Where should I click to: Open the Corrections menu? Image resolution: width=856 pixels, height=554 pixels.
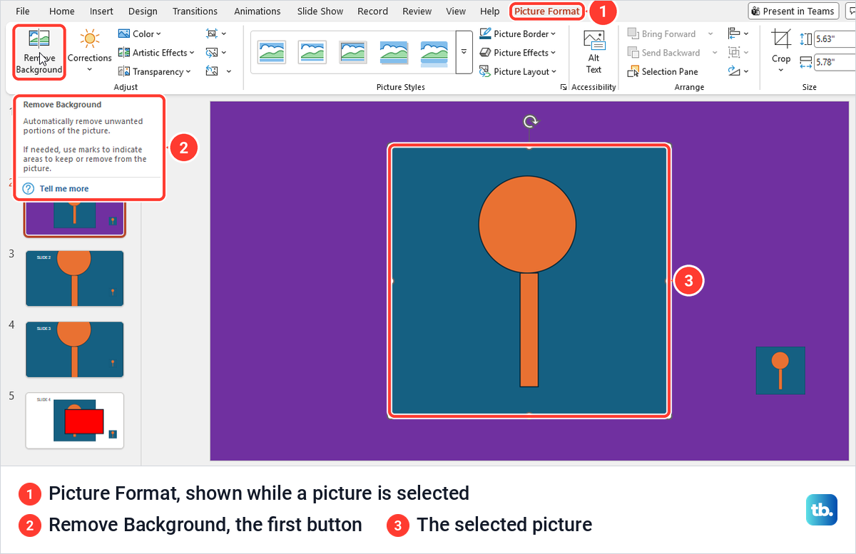(90, 51)
